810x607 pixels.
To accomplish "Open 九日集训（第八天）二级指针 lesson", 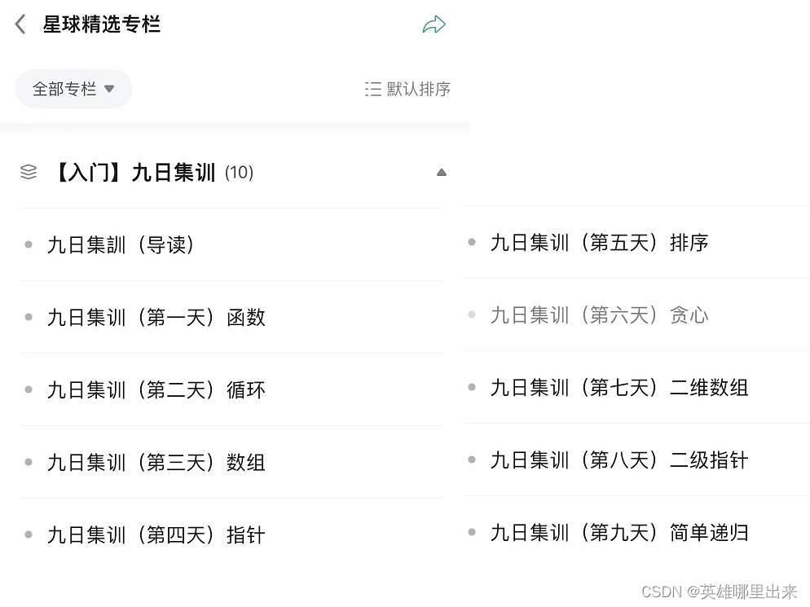I will coord(619,460).
